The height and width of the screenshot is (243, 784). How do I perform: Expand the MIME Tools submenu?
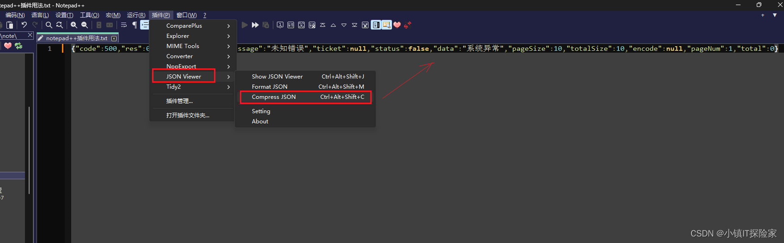193,46
